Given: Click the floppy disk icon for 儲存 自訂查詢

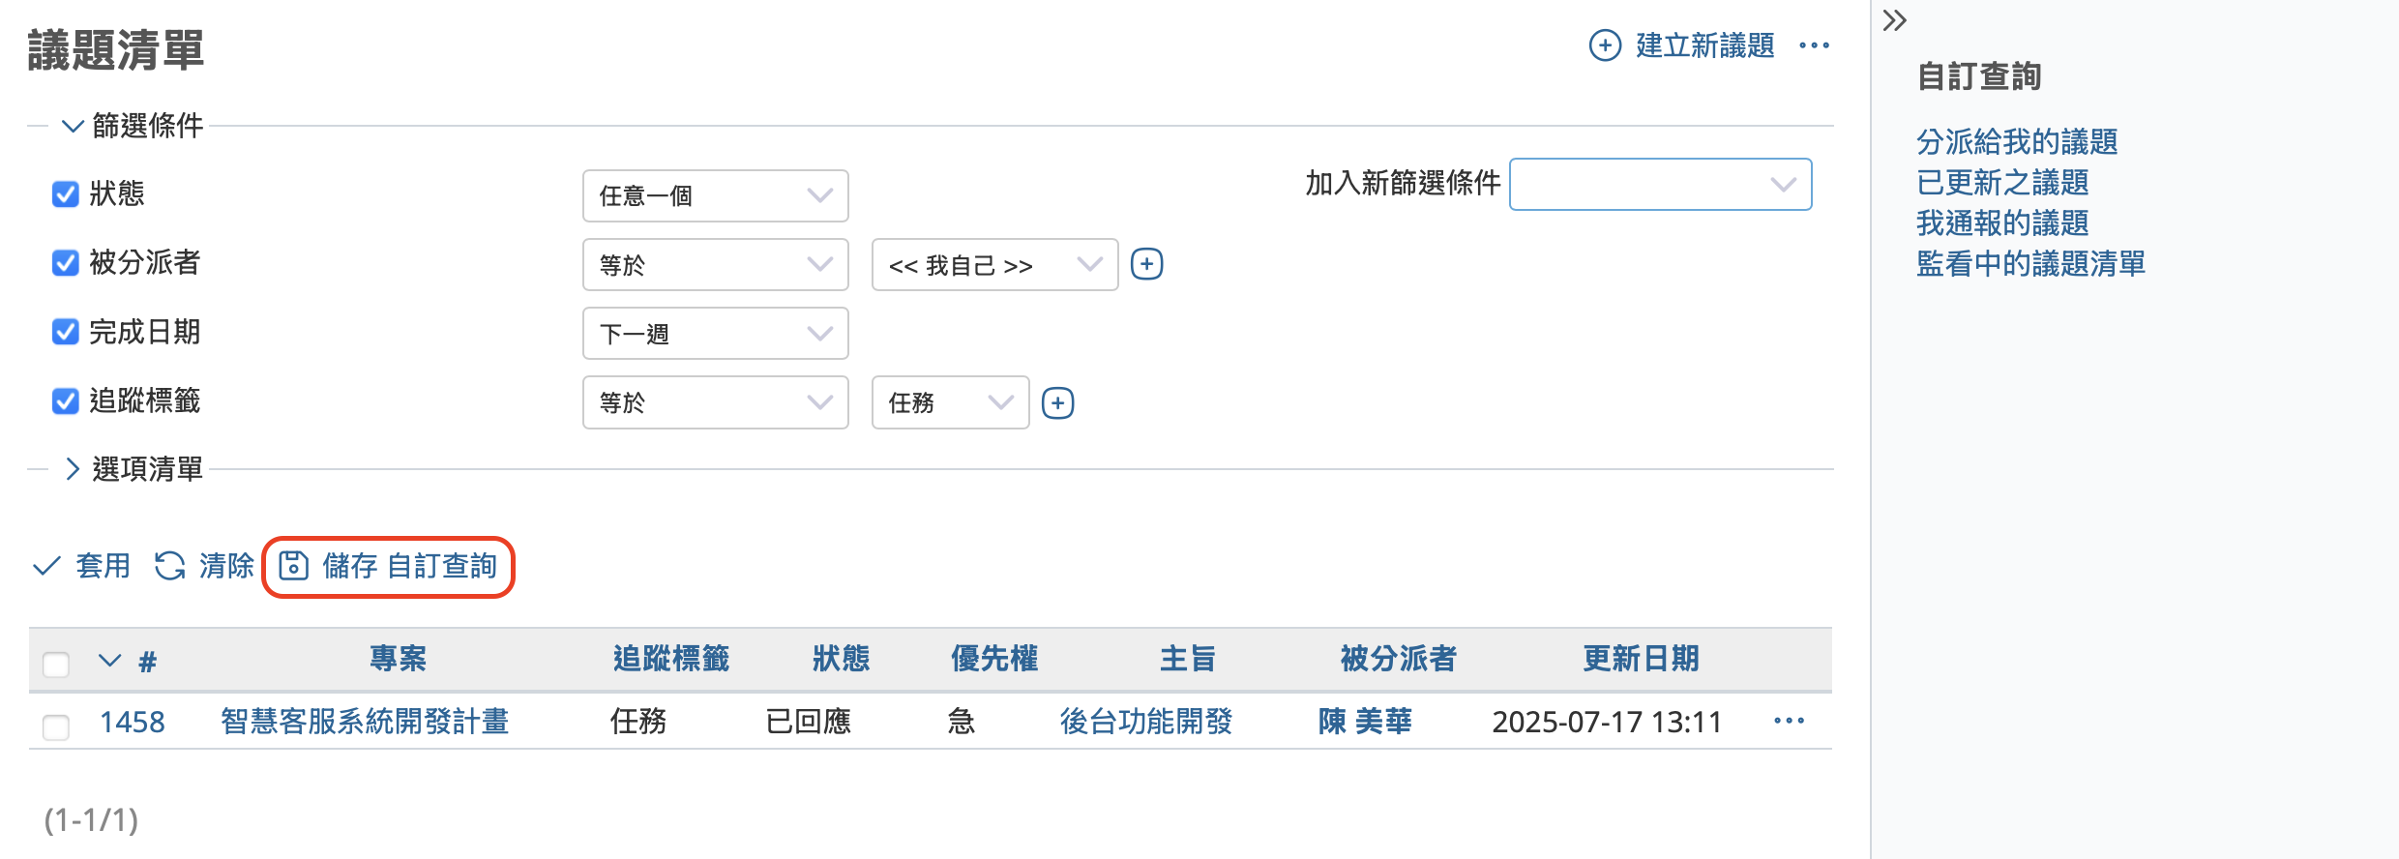Looking at the screenshot, I should [x=293, y=566].
